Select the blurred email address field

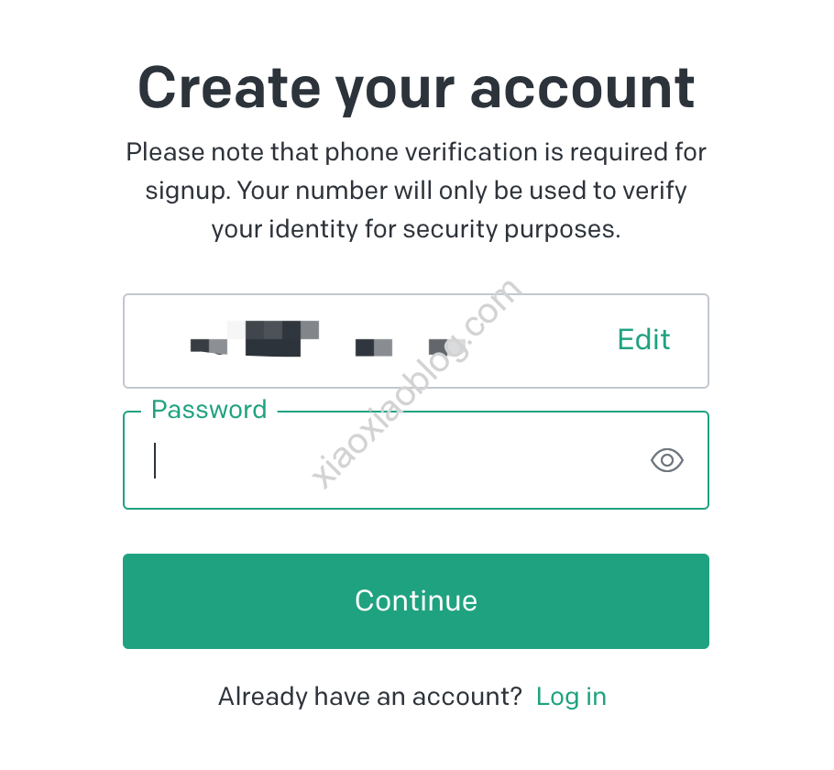click(416, 341)
